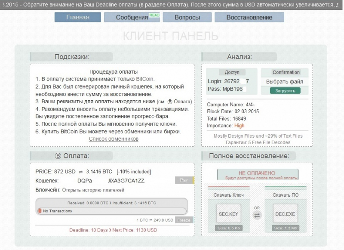Click the red No Transactions indicator
344x250 pixels.
coord(40,211)
